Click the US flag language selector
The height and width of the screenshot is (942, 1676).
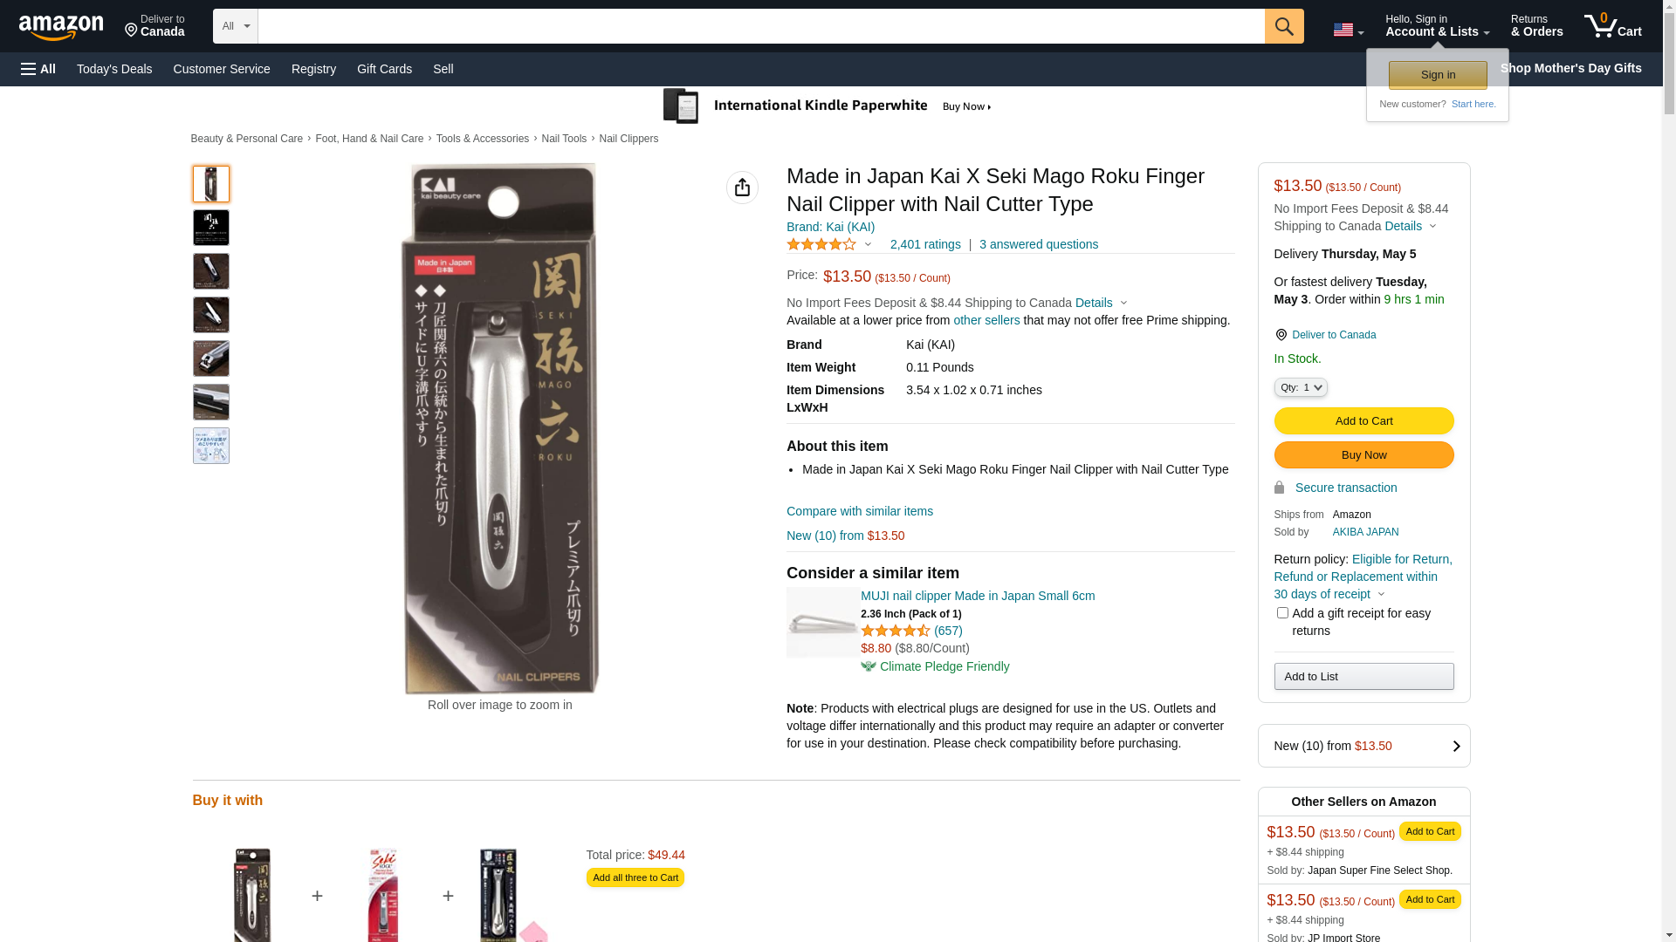coord(1347,30)
